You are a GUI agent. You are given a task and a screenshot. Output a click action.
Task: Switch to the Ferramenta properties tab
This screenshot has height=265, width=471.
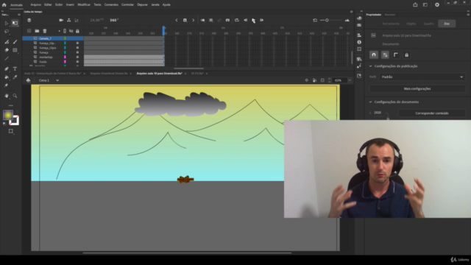tap(391, 24)
